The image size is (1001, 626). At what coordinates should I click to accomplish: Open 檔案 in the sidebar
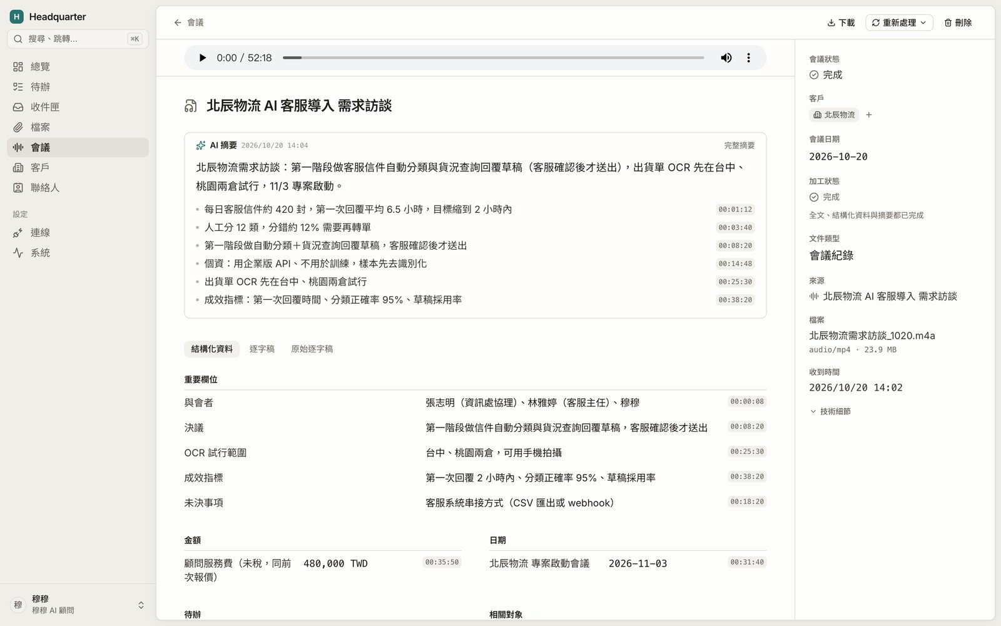point(78,127)
